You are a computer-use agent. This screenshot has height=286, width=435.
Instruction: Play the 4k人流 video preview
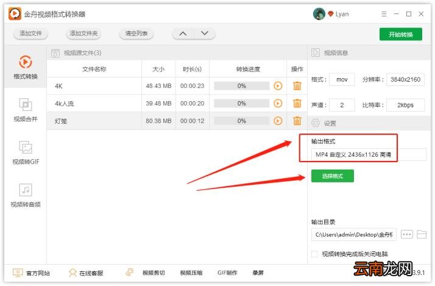(x=278, y=103)
